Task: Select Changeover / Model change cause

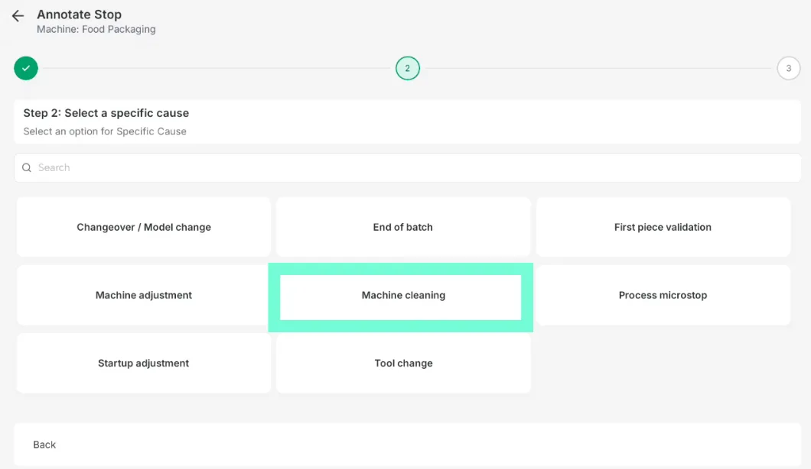Action: (x=144, y=228)
